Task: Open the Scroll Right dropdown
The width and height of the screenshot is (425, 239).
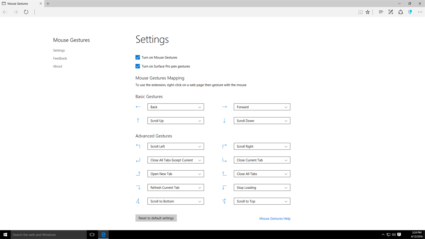Action: [262, 146]
